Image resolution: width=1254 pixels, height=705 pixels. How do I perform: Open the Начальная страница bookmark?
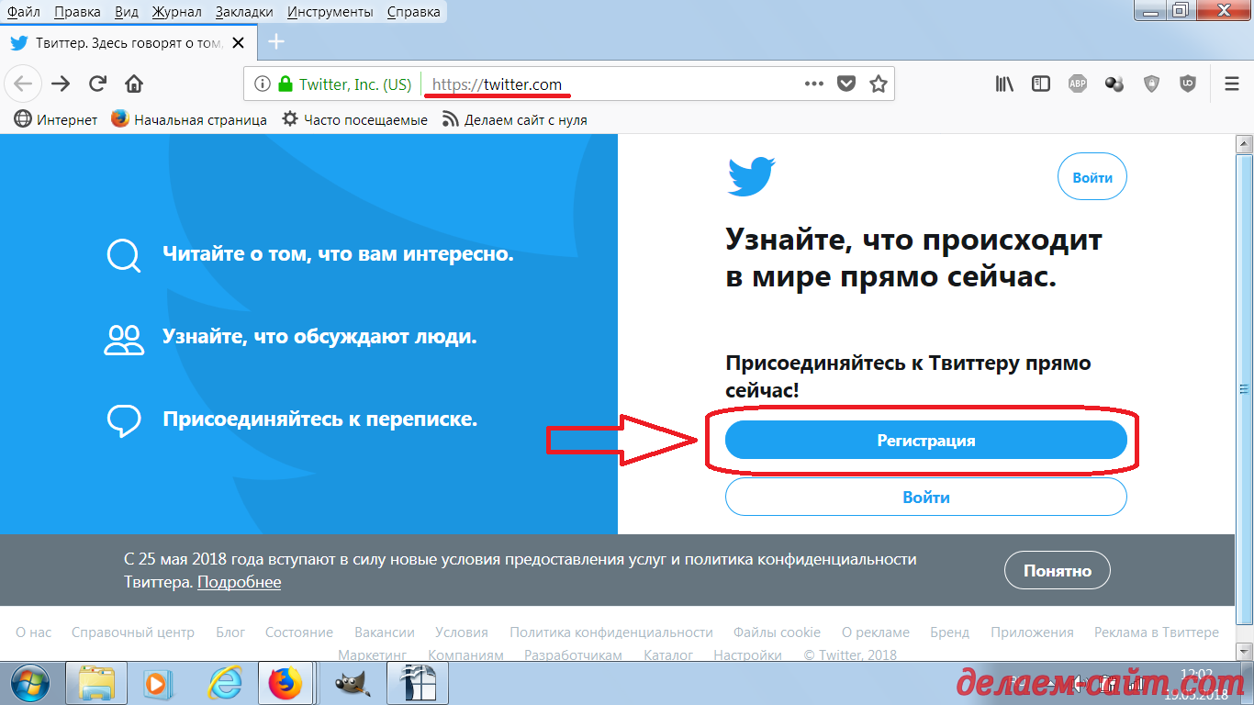(x=189, y=119)
